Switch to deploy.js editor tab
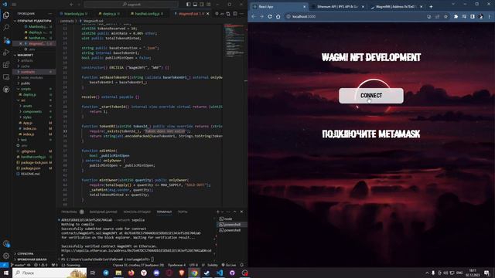The width and height of the screenshot is (495, 278). pyautogui.click(x=109, y=14)
